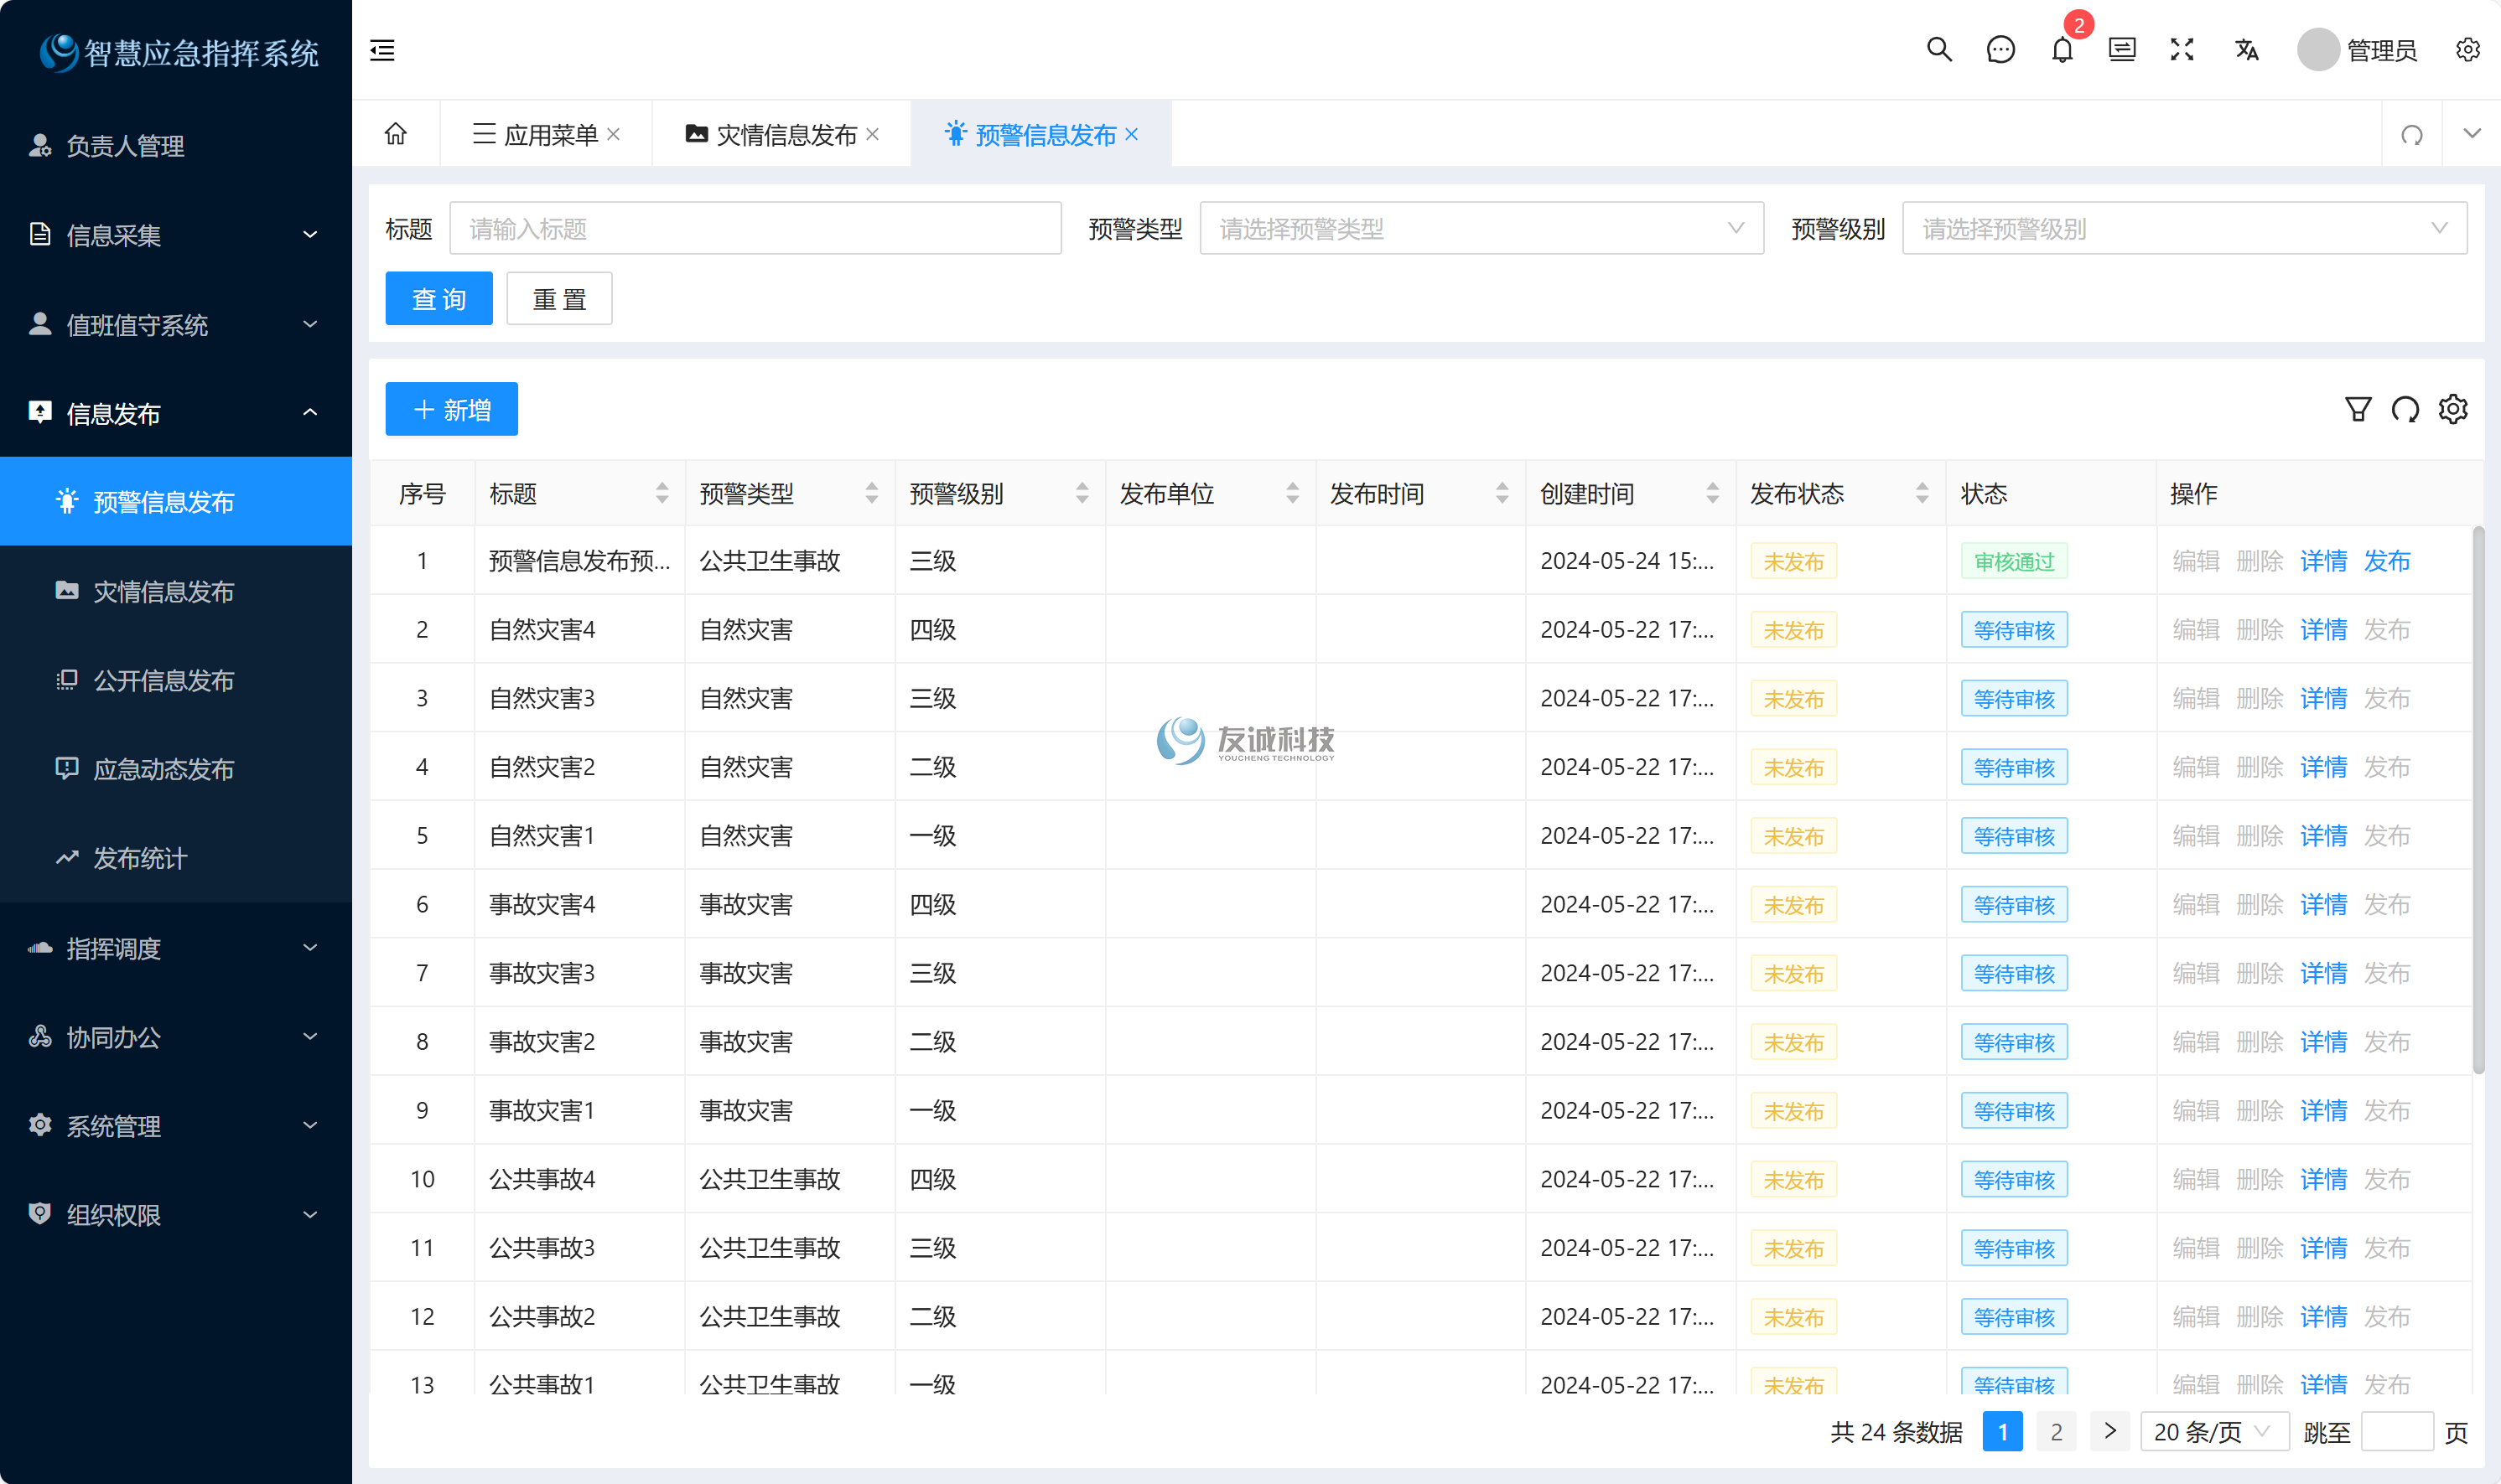Close the 应用菜单 tab
Screen dimensions: 2501x1484
613,134
